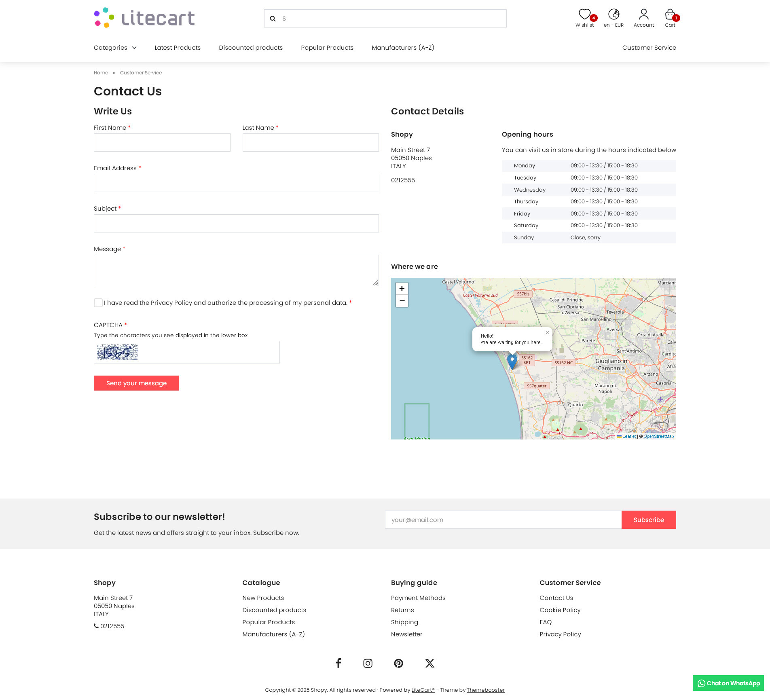Screen dimensions: 770x697
Task: Zoom in on the map
Action: coord(402,289)
